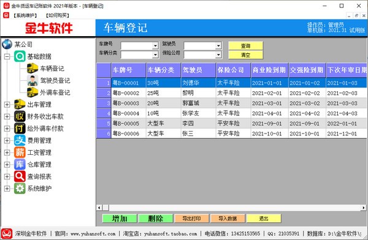Viewport: 368px width, 240px height.
Task: Select the cell 2022-01-01
Action: [x=347, y=123]
